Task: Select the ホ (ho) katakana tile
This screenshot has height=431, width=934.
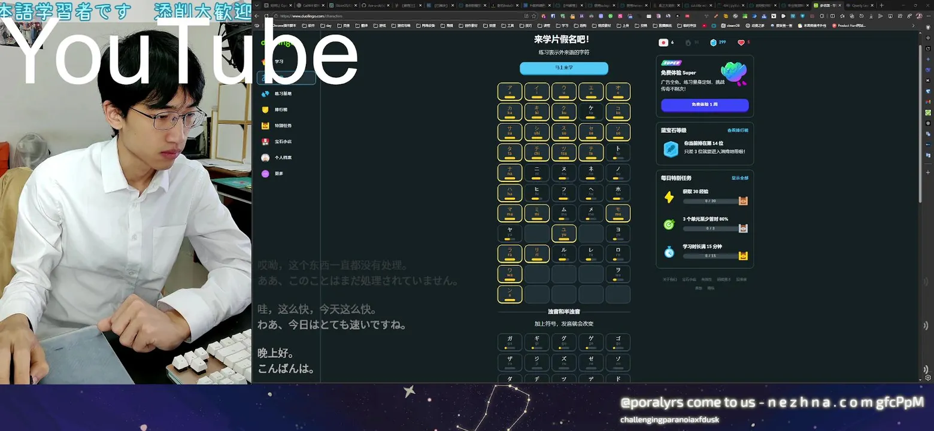Action: tap(618, 193)
